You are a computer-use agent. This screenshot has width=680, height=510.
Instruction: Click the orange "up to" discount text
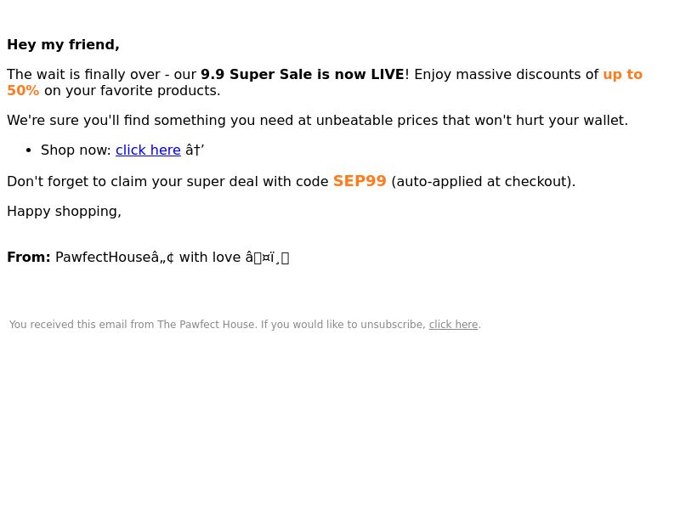tap(623, 74)
